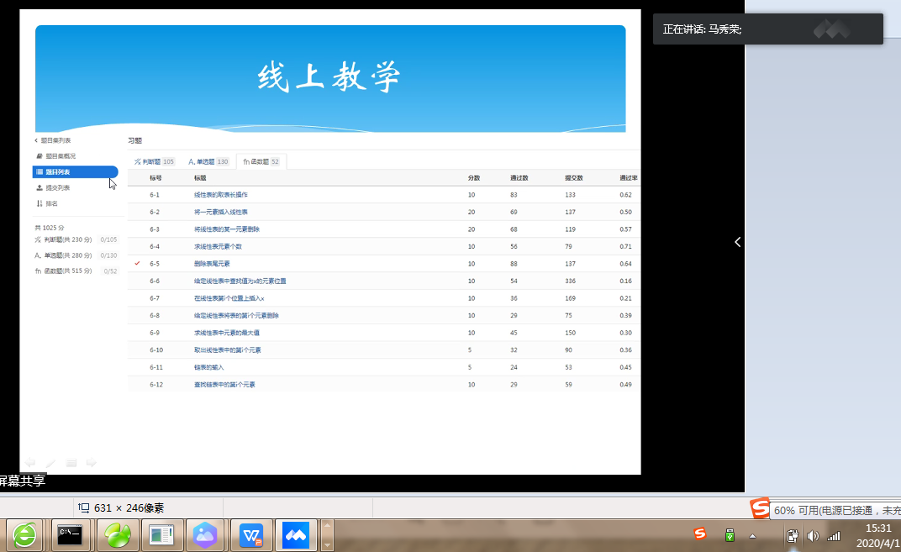The image size is (901, 552).
Task: Launch WPS Office from the taskbar
Action: (251, 534)
